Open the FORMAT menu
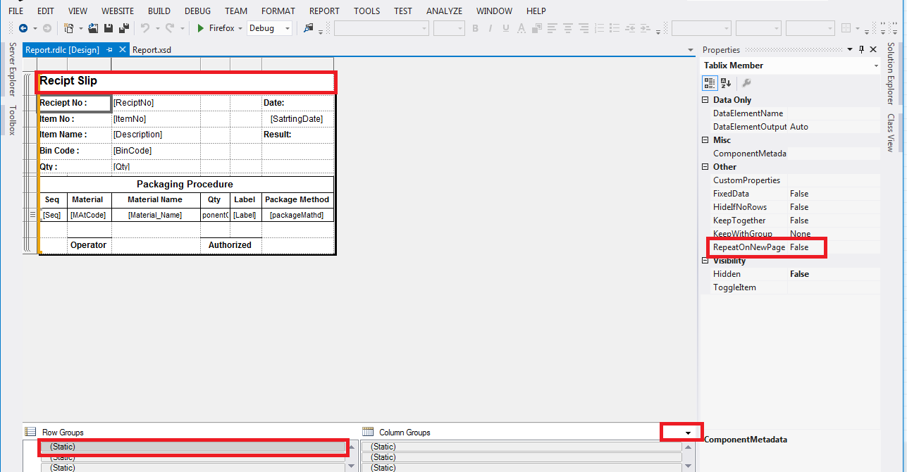907x472 pixels. tap(278, 11)
